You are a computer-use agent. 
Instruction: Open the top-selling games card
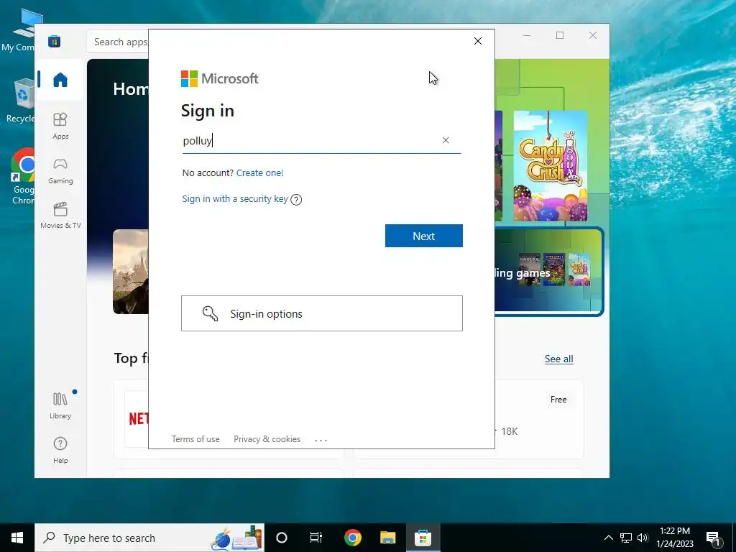pyautogui.click(x=549, y=272)
